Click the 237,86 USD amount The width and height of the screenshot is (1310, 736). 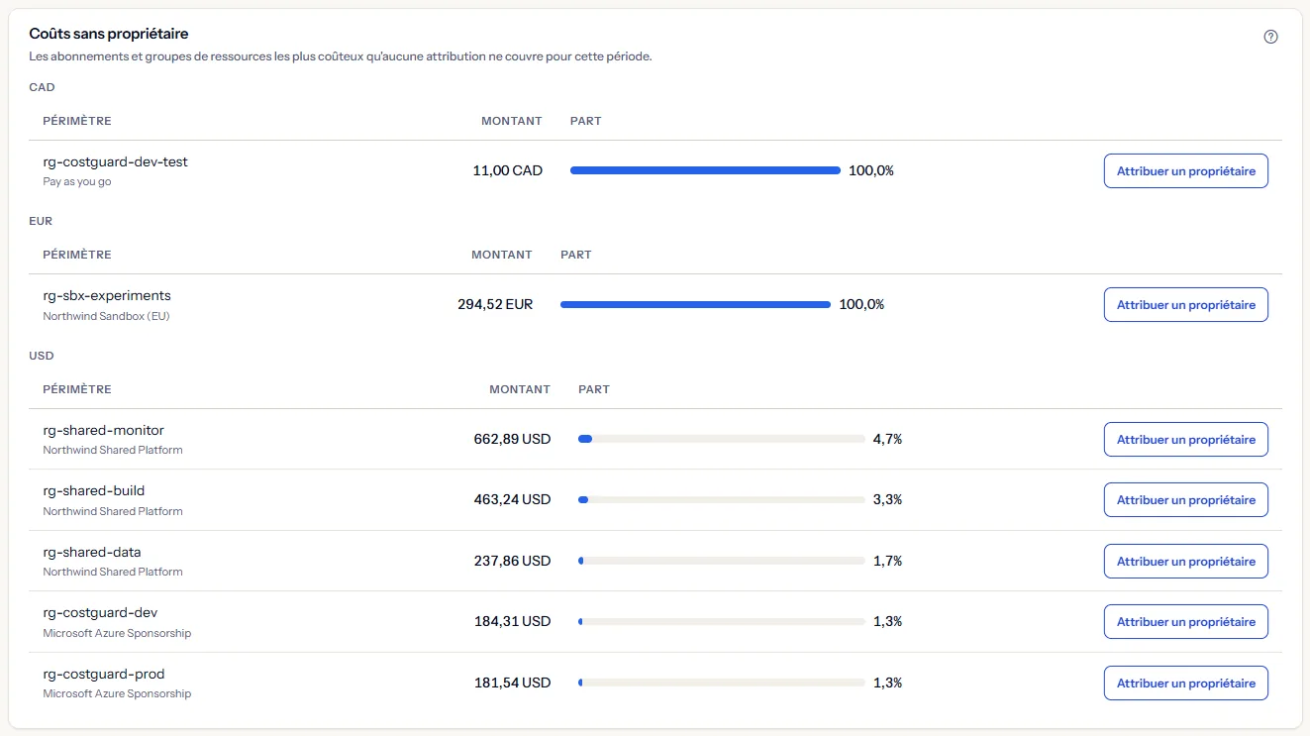(x=512, y=561)
